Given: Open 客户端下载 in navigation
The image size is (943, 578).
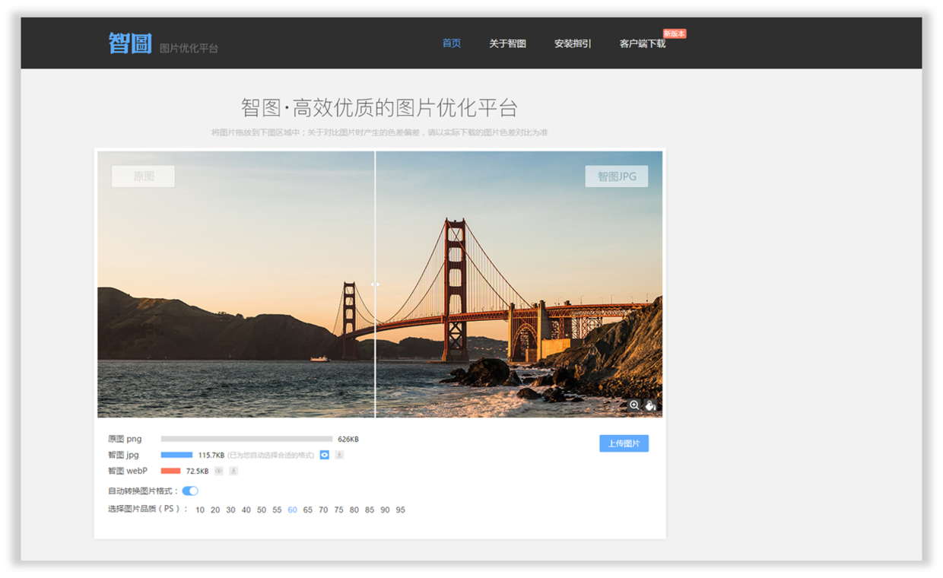Looking at the screenshot, I should pos(642,43).
